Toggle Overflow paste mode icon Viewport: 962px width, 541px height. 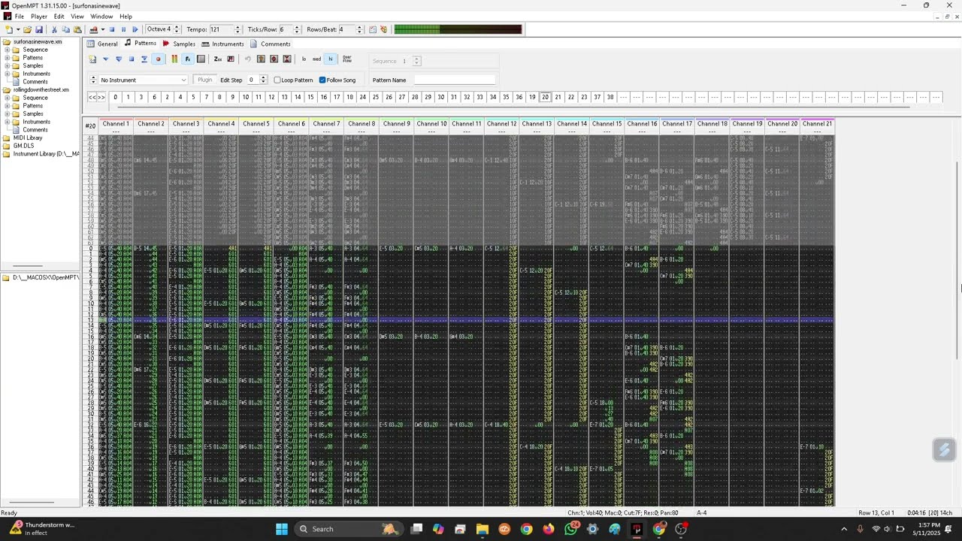[x=347, y=59]
